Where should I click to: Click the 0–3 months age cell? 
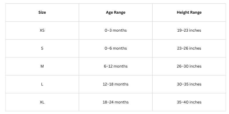(116, 30)
